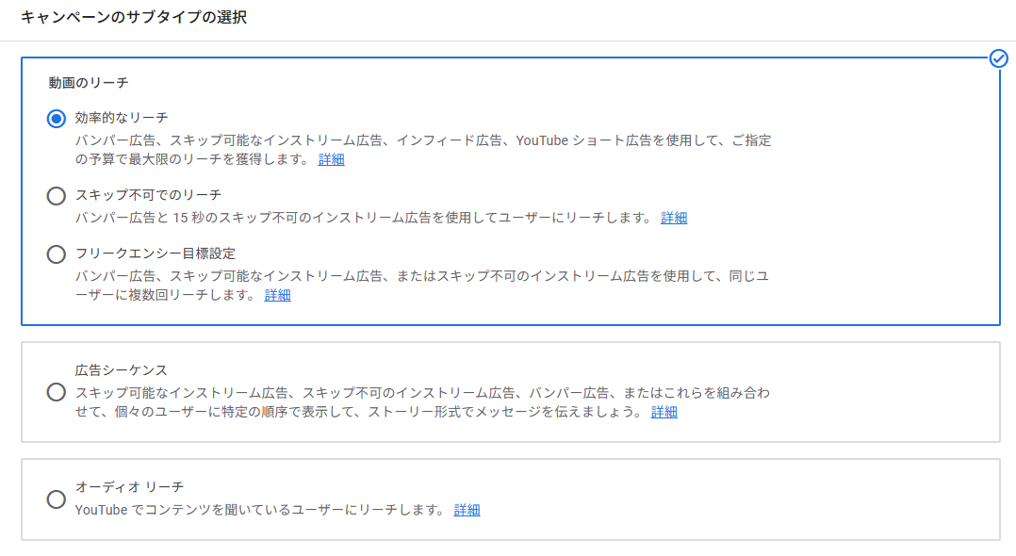The image size is (1016, 556).
Task: Click the 効率的なリーチ label text
Action: pos(122,118)
